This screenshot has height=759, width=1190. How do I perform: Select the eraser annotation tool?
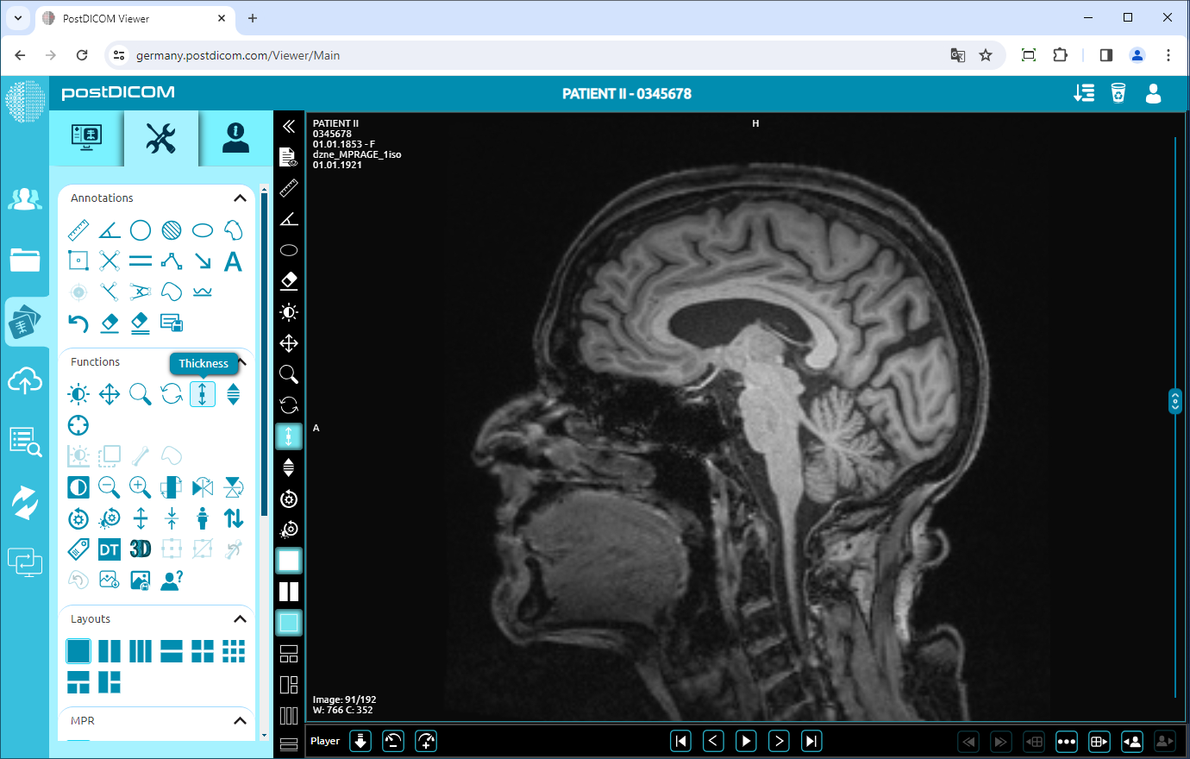pos(109,323)
